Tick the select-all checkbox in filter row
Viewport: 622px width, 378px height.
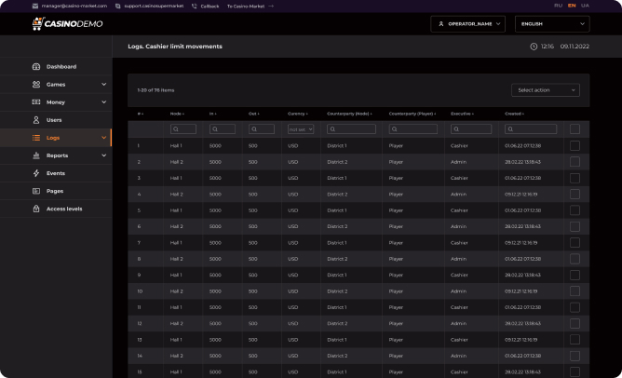(575, 129)
